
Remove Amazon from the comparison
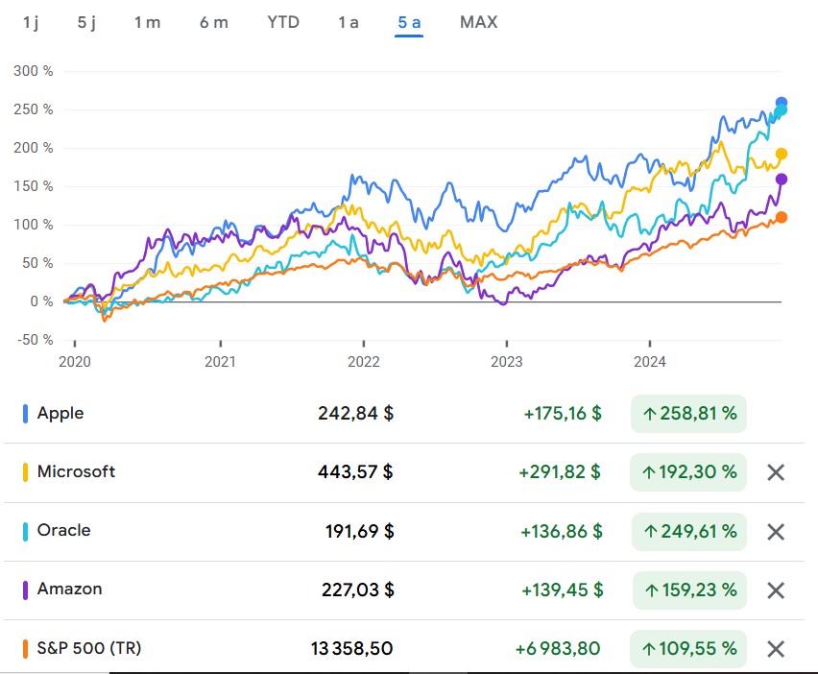(x=776, y=590)
